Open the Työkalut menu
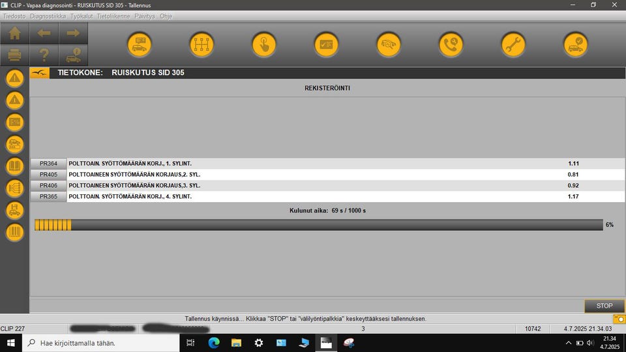The width and height of the screenshot is (626, 352). click(x=82, y=16)
